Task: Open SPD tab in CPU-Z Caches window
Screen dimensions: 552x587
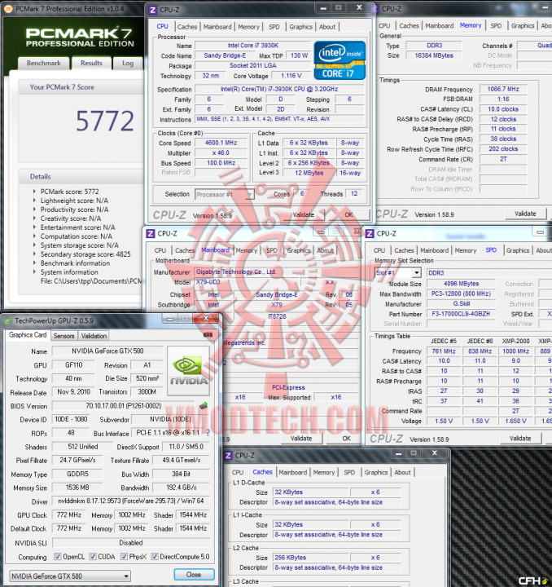Action: coord(349,472)
